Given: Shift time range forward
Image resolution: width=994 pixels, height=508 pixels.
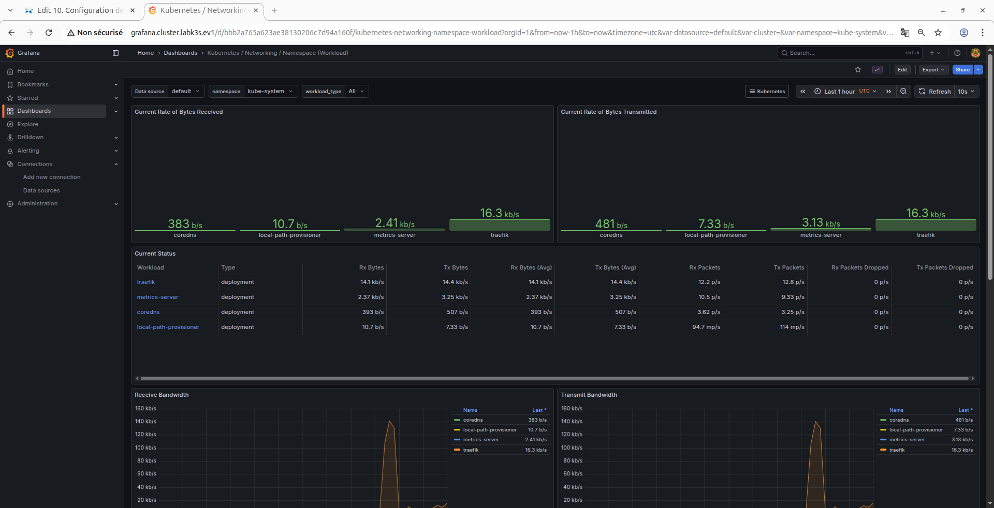Looking at the screenshot, I should 888,92.
